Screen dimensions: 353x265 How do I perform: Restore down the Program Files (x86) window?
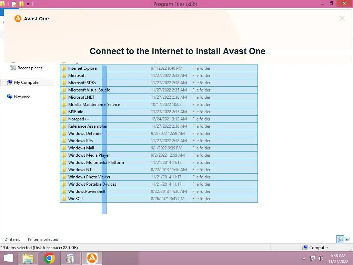pyautogui.click(x=331, y=3)
